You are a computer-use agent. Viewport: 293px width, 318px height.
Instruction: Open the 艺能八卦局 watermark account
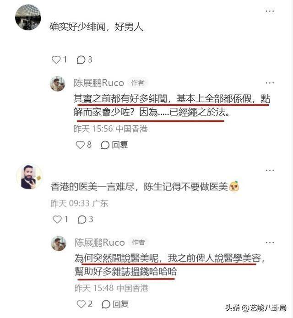click(x=256, y=307)
